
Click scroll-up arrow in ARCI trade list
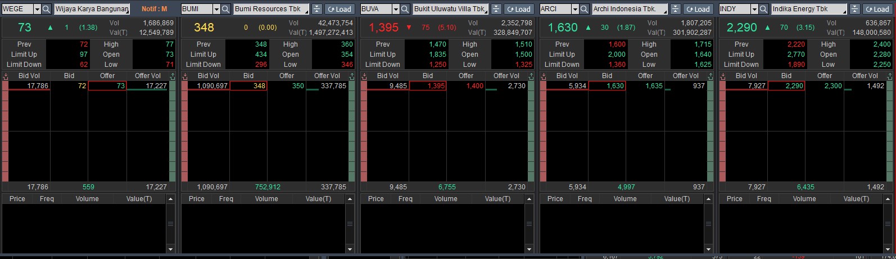tap(708, 199)
